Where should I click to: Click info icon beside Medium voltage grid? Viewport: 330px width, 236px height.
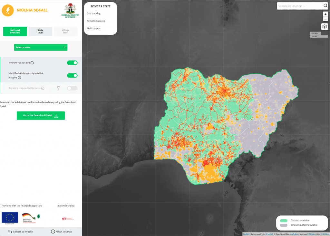[x=32, y=63]
